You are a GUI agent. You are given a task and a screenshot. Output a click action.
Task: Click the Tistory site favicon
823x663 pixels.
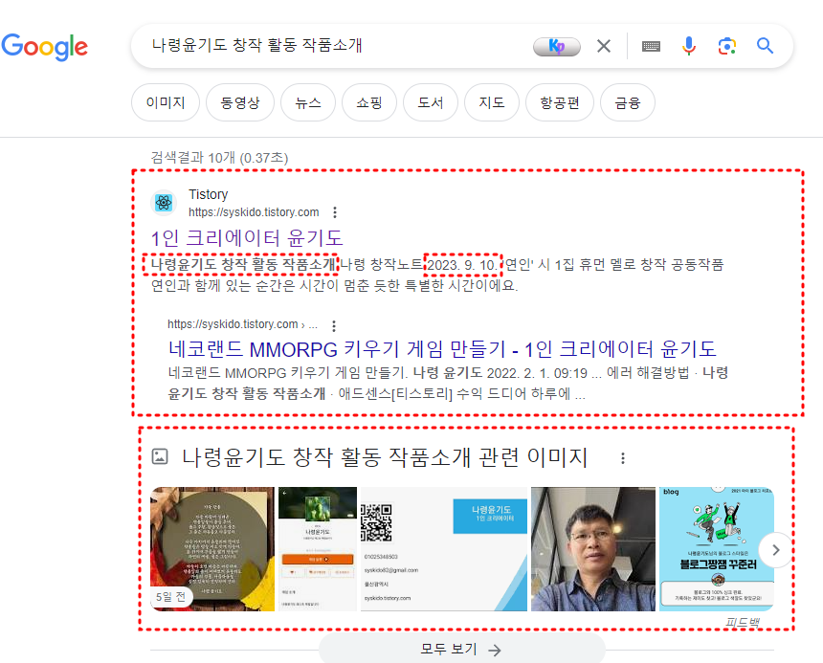click(x=164, y=203)
